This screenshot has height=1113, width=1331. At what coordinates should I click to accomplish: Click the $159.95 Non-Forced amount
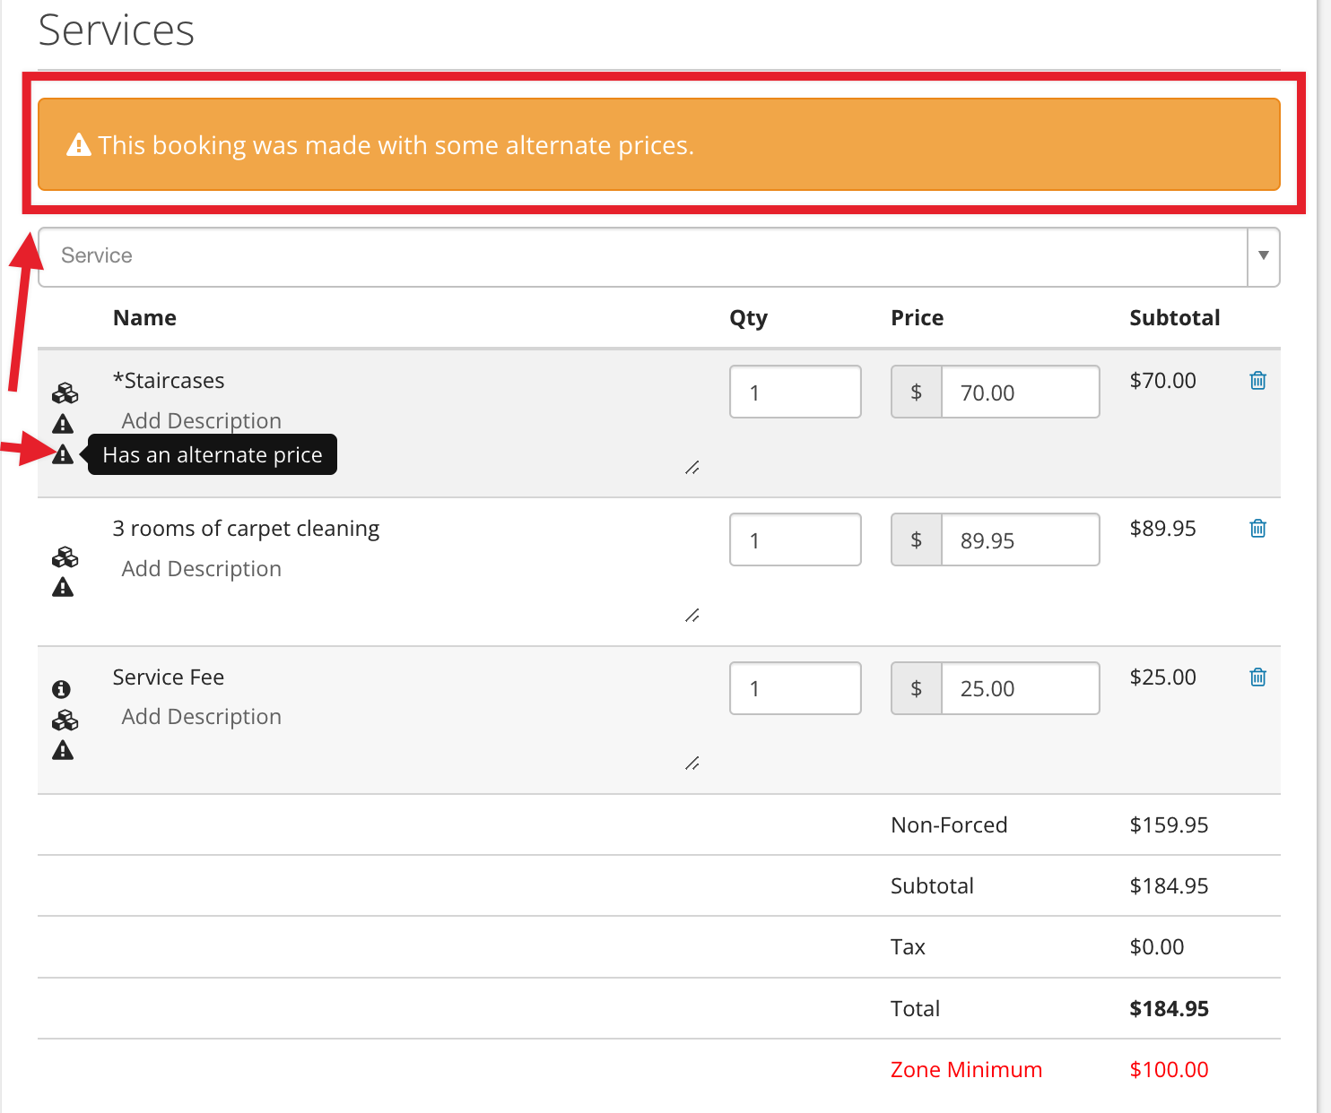tap(1170, 825)
